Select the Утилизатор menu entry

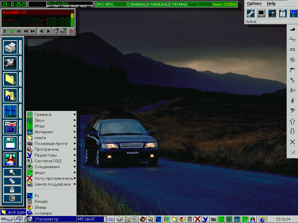[51, 219]
